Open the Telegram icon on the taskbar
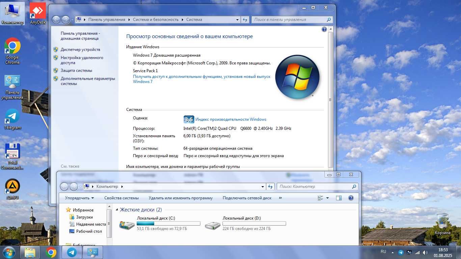Image resolution: width=461 pixels, height=259 pixels. [72, 252]
